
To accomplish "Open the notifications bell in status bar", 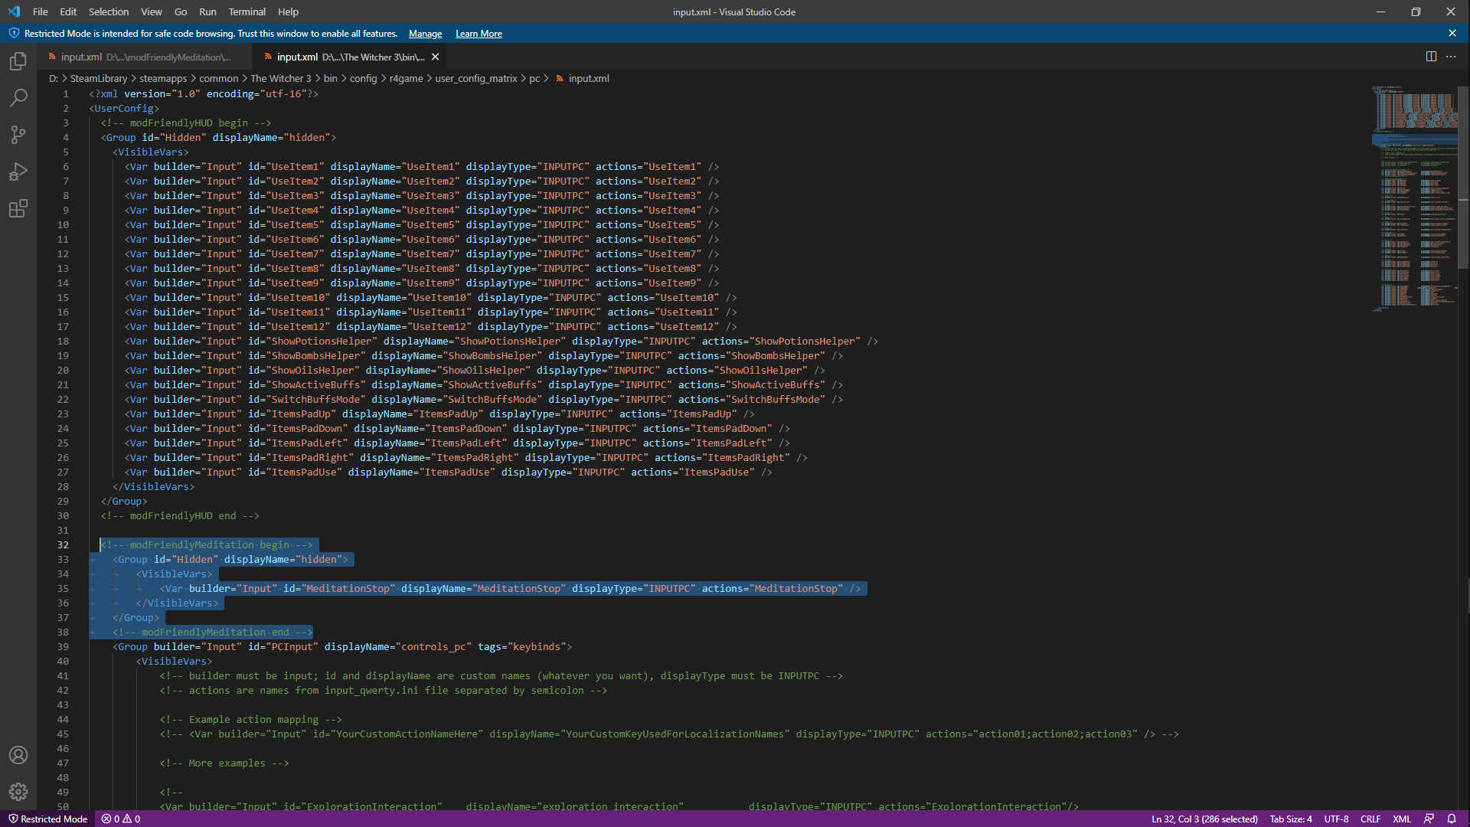I will [1452, 819].
